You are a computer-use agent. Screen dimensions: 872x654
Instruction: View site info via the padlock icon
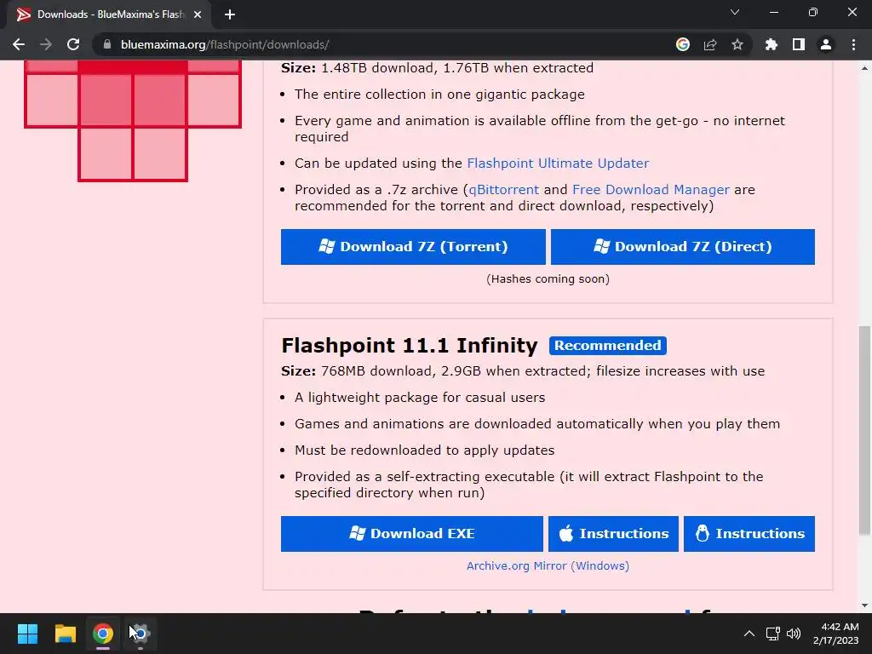(107, 44)
